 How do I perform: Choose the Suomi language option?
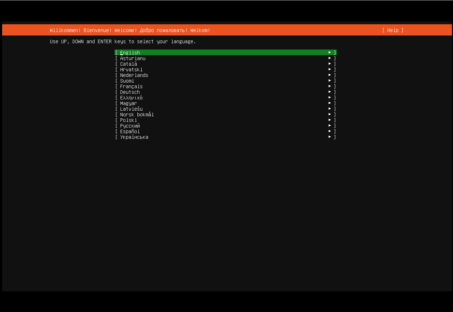click(x=127, y=81)
